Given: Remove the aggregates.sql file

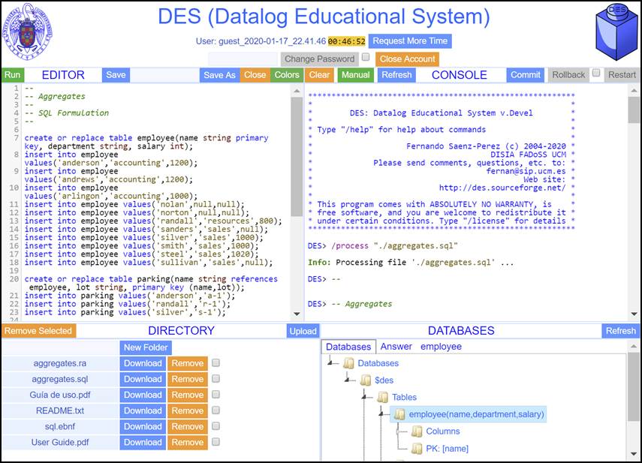Looking at the screenshot, I should point(188,379).
